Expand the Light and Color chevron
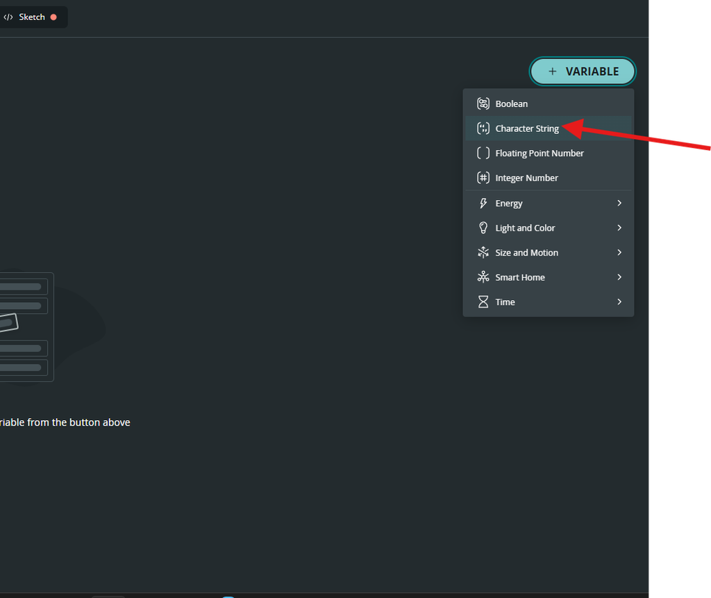 click(619, 228)
